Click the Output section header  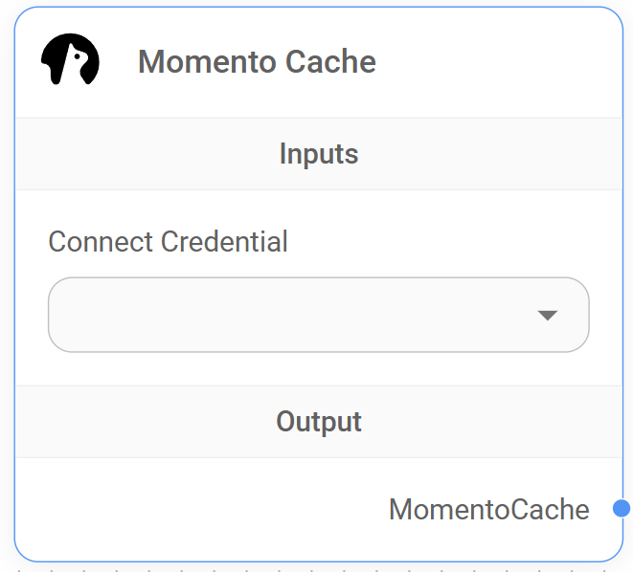click(x=319, y=422)
